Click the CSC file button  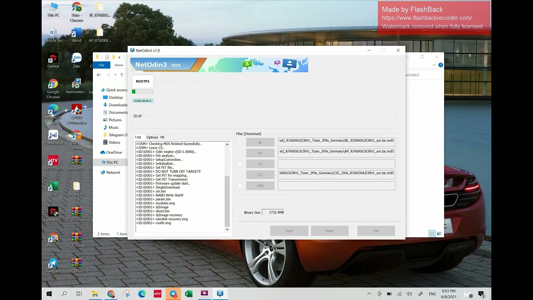click(260, 175)
